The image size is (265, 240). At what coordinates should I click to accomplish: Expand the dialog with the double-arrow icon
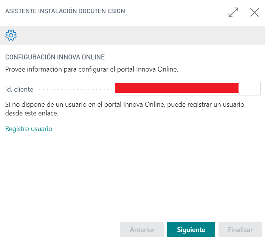point(233,12)
